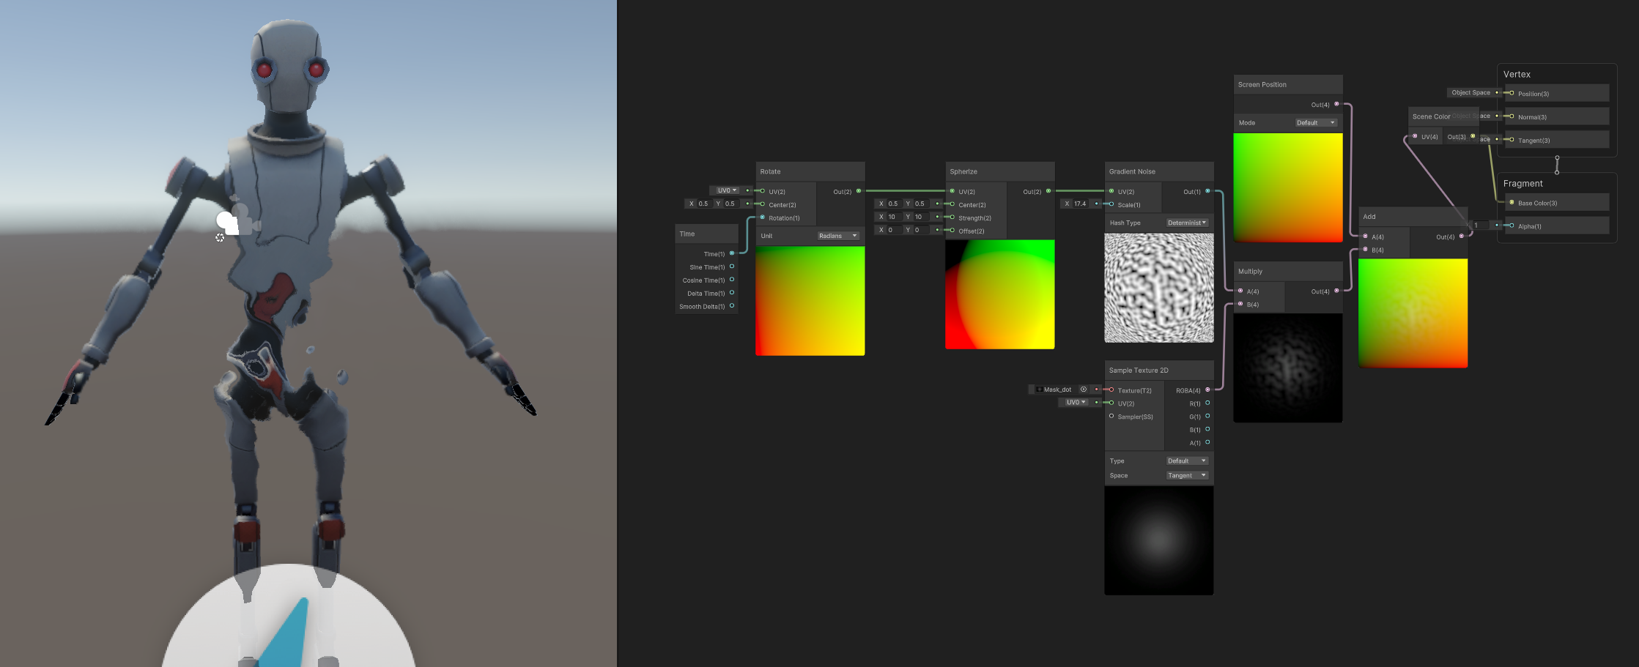Click the R(1) output port of Sample Texture 2D
This screenshot has width=1639, height=667.
[x=1207, y=403]
